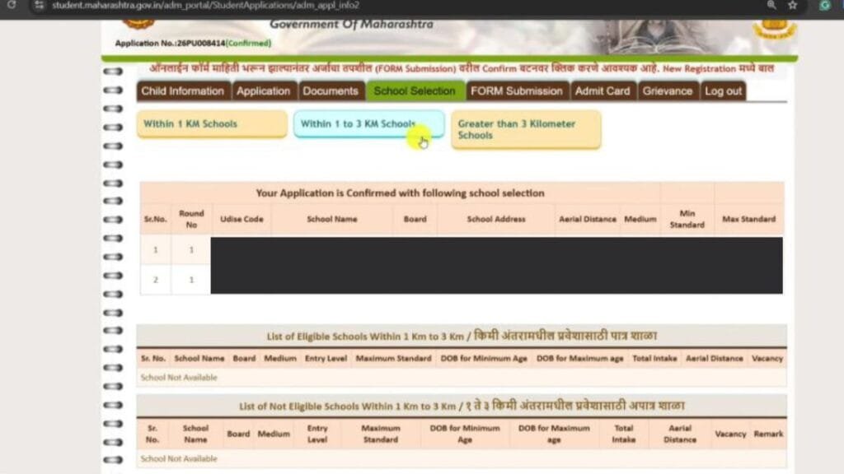The height and width of the screenshot is (474, 844).
Task: Open the green browser extension icon
Action: coord(824,6)
